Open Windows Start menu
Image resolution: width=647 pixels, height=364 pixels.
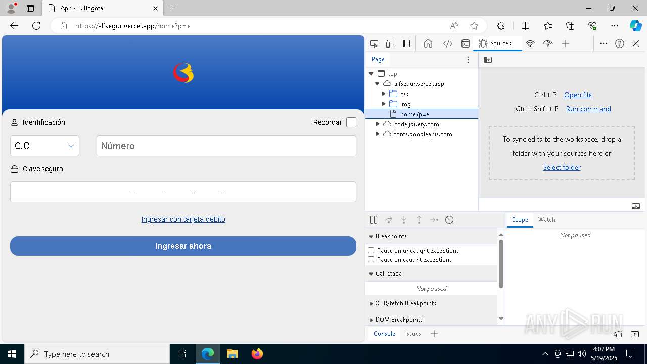click(12, 354)
